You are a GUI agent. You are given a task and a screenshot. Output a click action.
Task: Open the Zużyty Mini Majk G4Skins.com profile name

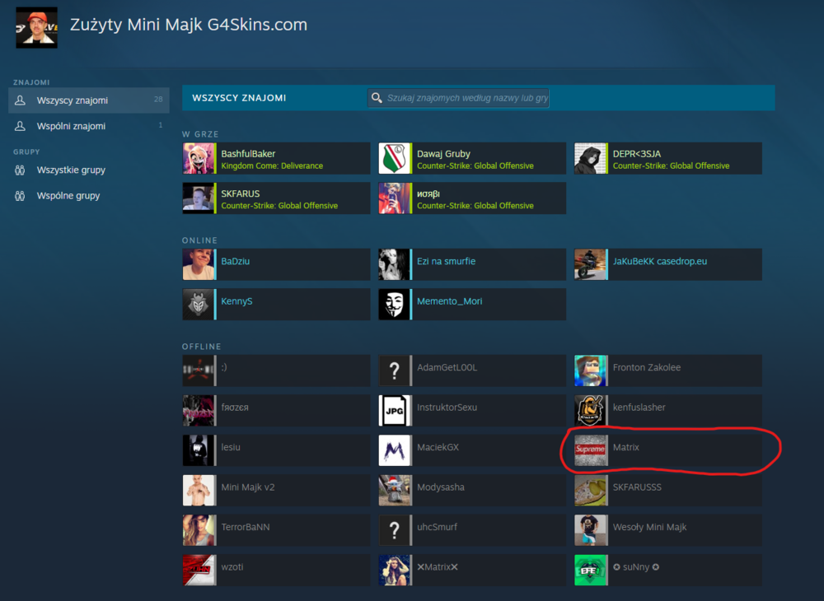[188, 25]
